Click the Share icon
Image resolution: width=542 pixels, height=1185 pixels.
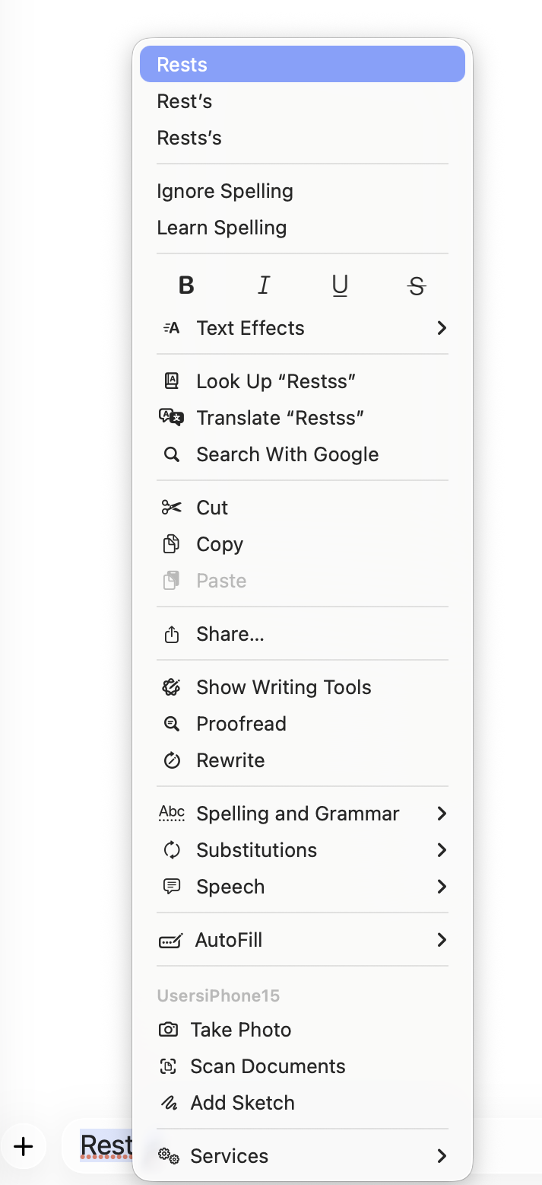172,634
